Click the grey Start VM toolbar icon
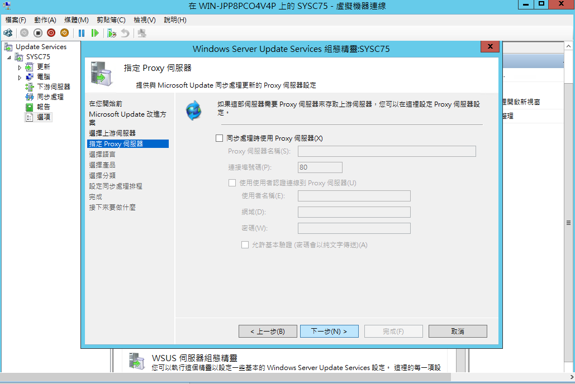 pyautogui.click(x=24, y=33)
